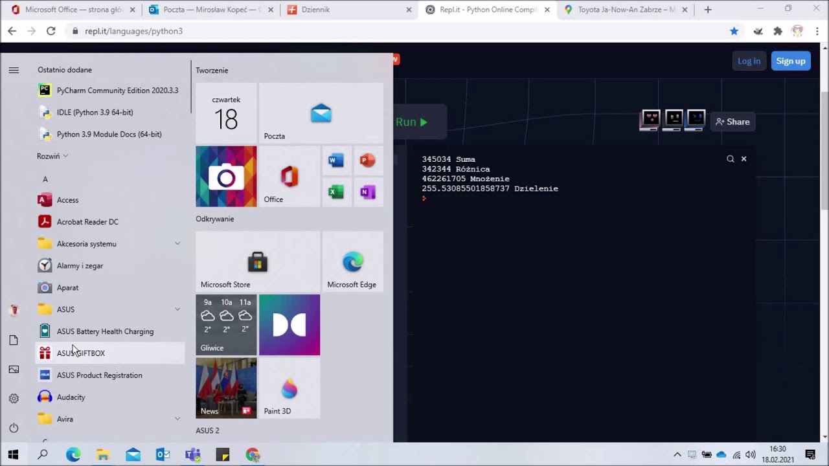829x466 pixels.
Task: Switch to the Poczta Mirosław Kopeć tab
Action: [x=210, y=10]
